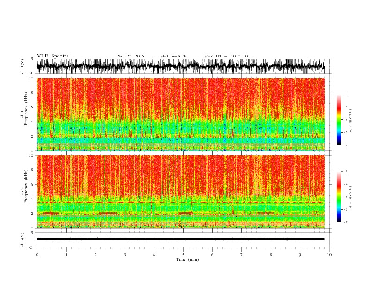The width and height of the screenshot is (371, 286).
Task: Click the '-7' value on lower colorbar
Action: 345,222
